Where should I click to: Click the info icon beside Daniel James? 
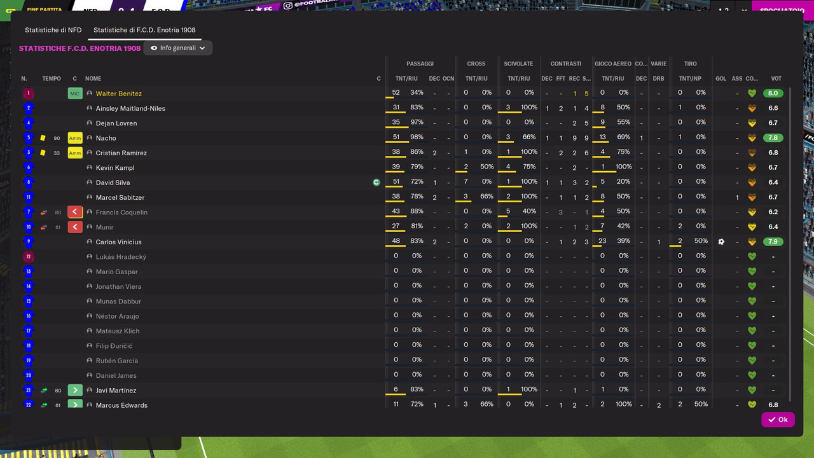pos(90,375)
